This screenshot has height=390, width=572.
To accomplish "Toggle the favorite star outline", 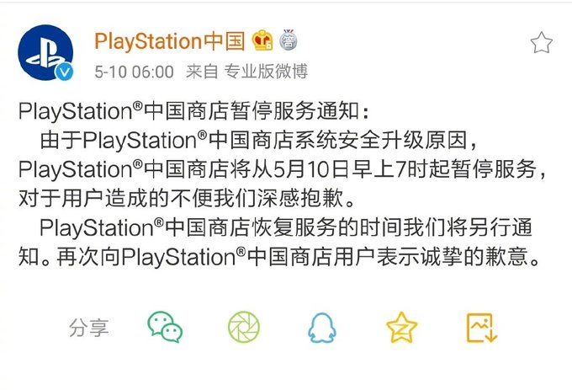I will (x=542, y=42).
